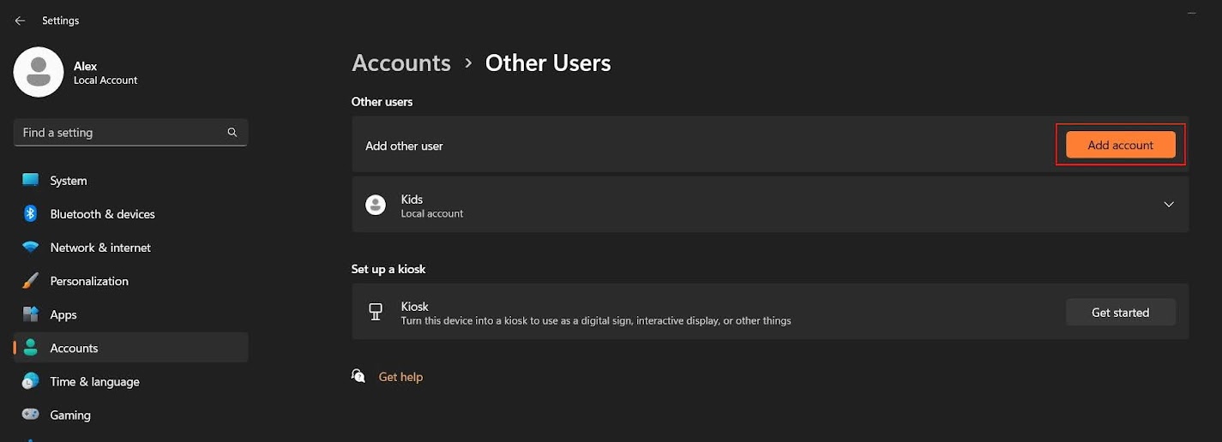Click the search magnifier icon

point(232,133)
